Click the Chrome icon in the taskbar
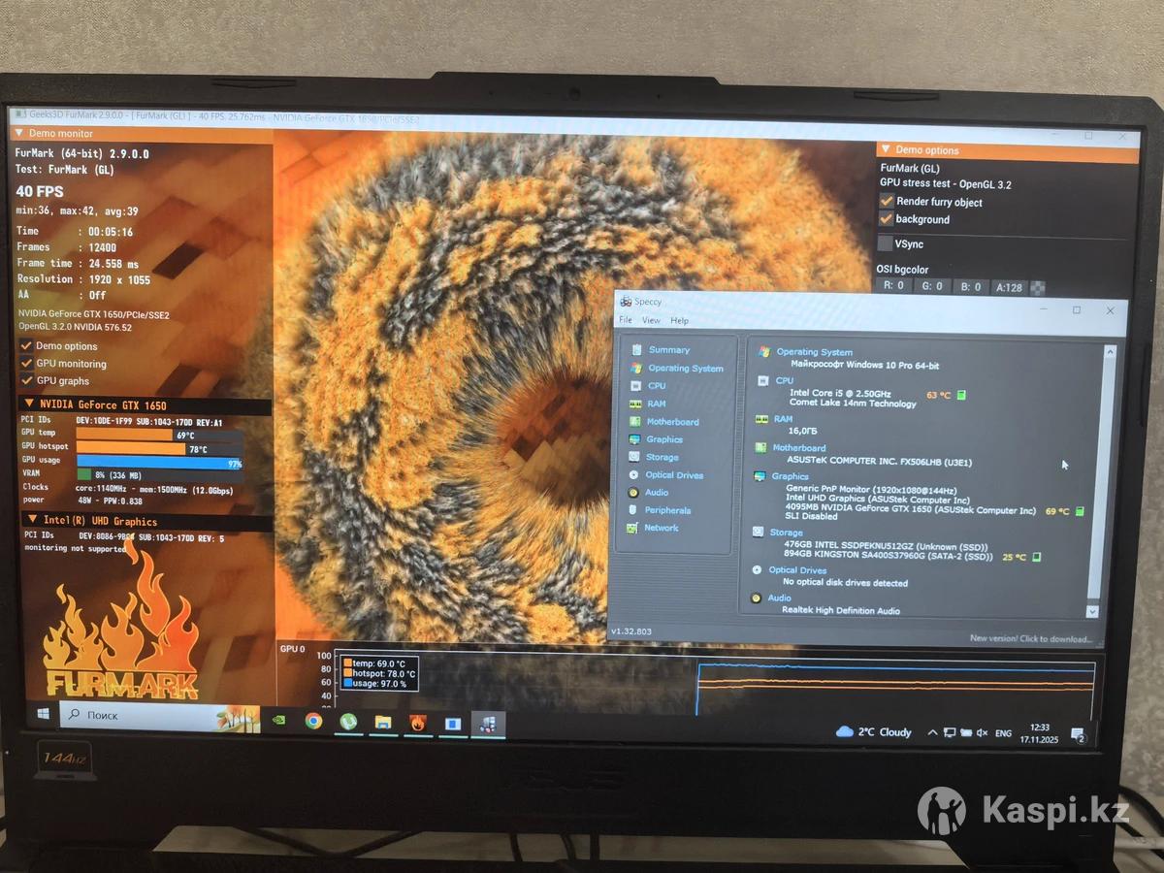This screenshot has height=873, width=1164. [x=313, y=721]
